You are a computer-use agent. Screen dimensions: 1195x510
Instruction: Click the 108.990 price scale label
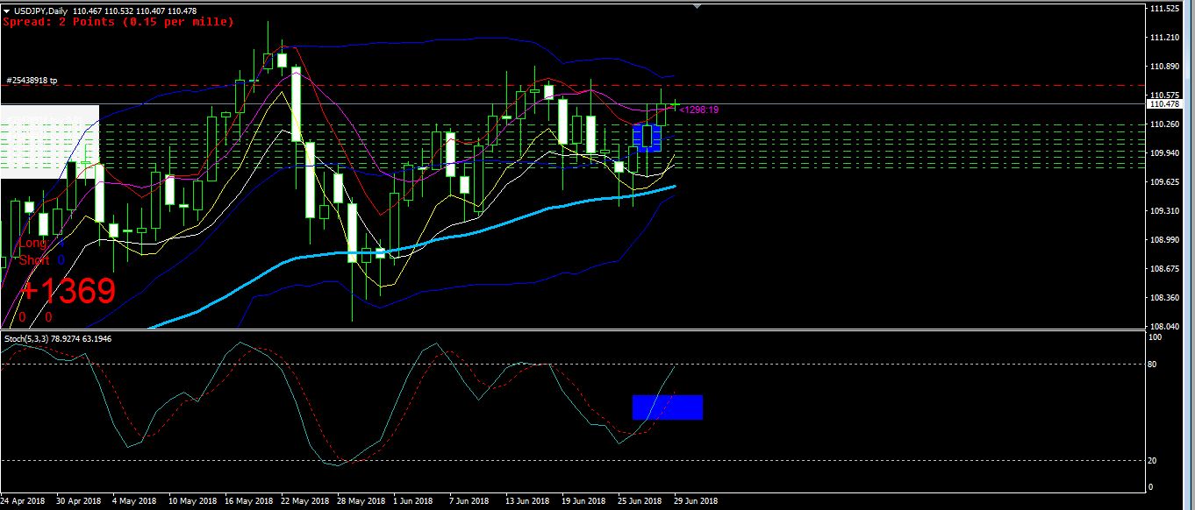(x=1164, y=240)
